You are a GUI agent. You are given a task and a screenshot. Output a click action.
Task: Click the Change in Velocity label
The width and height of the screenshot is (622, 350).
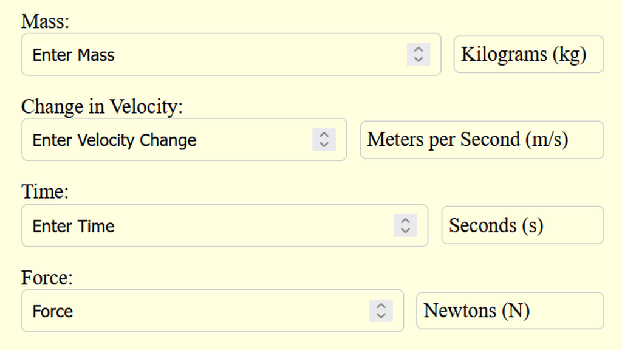pos(102,107)
